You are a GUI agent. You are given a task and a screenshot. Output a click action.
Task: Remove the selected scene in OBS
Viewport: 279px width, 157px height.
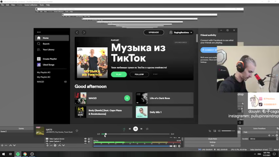tap(6, 145)
